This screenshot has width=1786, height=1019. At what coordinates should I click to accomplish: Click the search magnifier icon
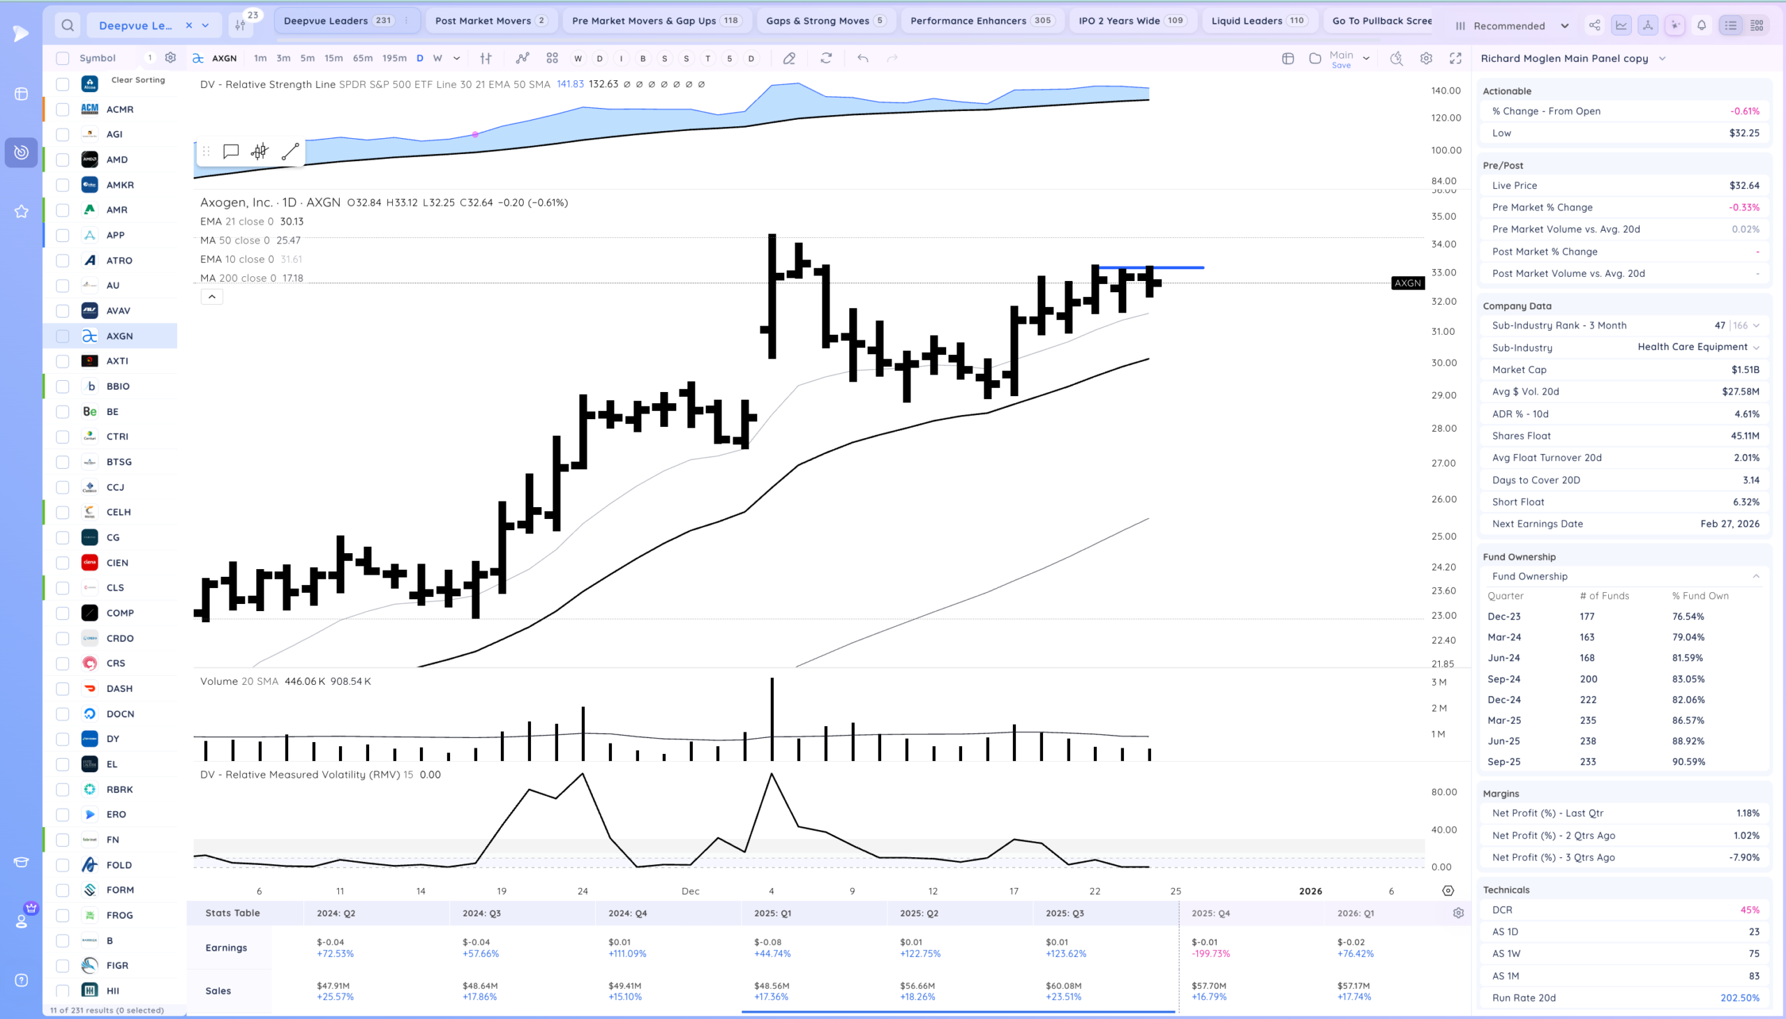point(67,25)
